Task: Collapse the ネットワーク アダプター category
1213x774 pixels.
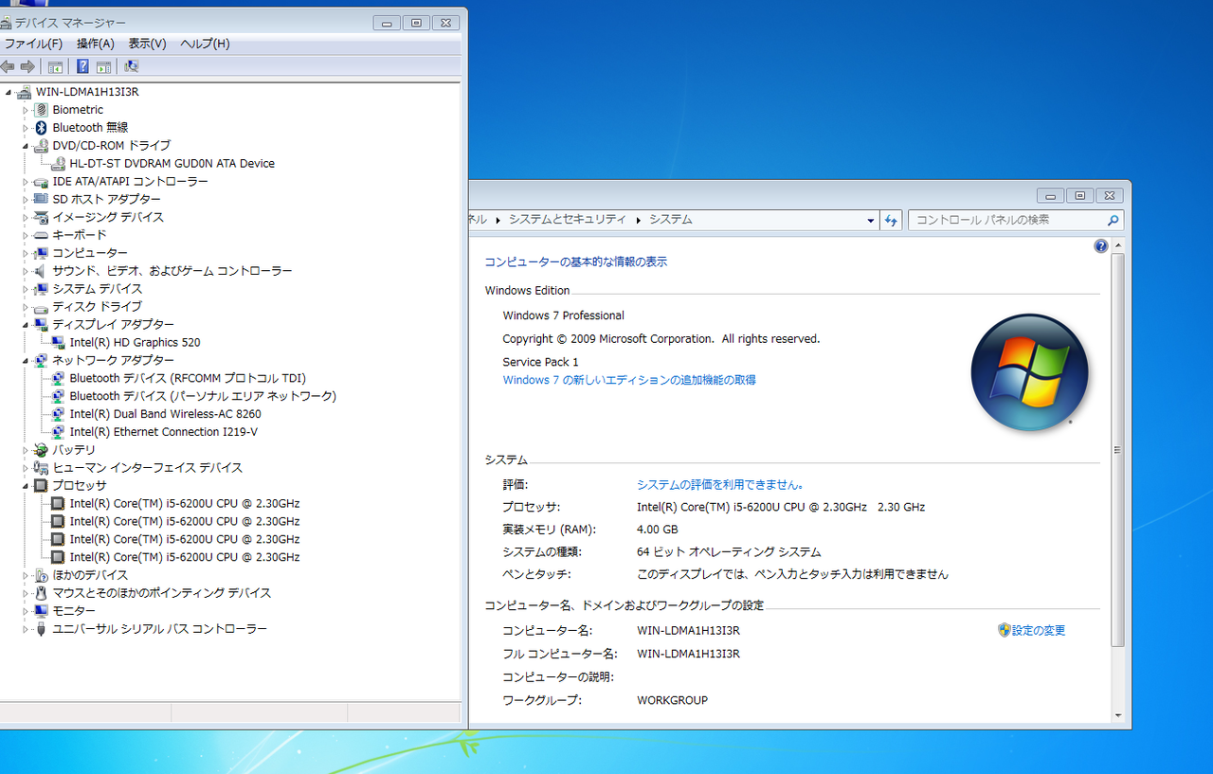Action: (x=27, y=361)
